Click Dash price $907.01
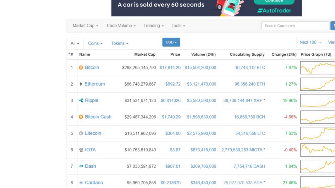 (x=173, y=166)
